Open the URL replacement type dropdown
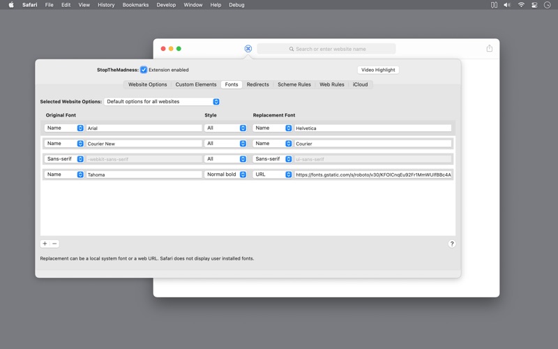This screenshot has height=349, width=558. click(x=272, y=174)
